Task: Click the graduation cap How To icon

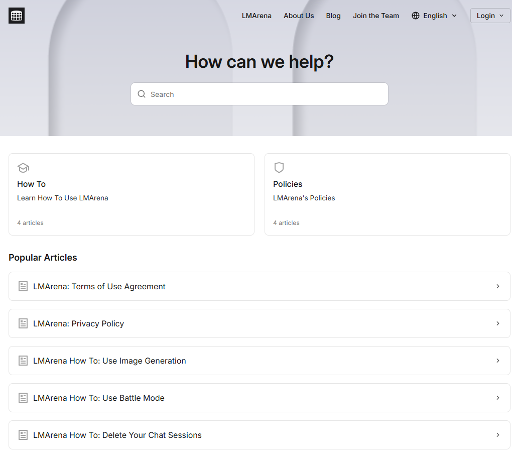Action: click(x=23, y=168)
